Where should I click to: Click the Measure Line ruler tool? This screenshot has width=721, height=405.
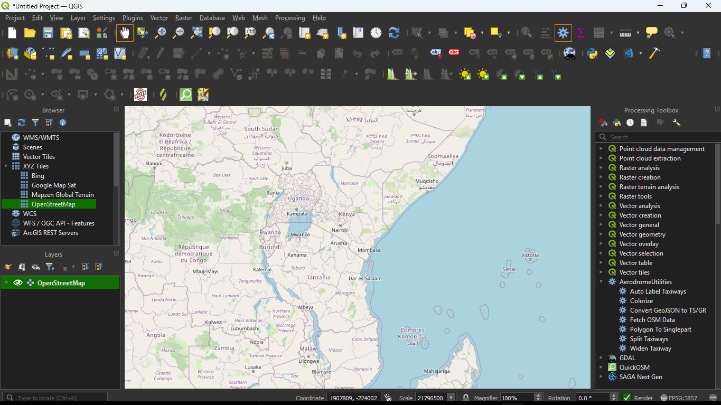click(x=625, y=33)
